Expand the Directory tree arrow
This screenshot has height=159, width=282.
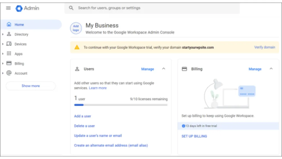[x=3, y=34]
